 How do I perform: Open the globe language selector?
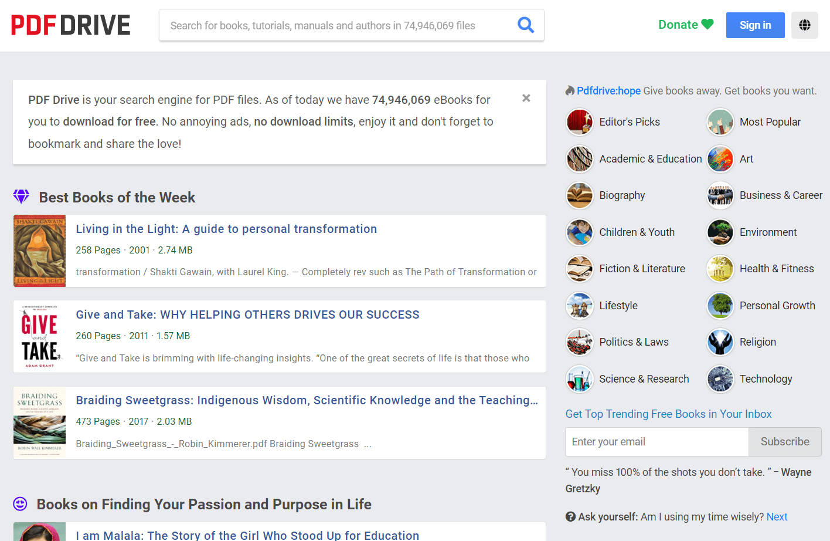805,25
